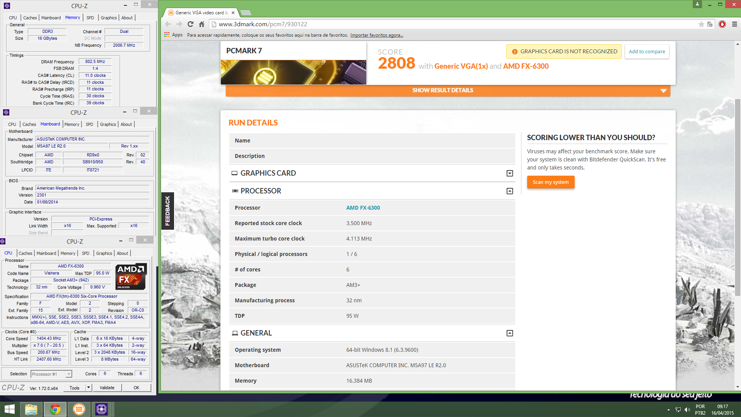Image resolution: width=741 pixels, height=417 pixels.
Task: Switch to Chrome from taskbar
Action: pos(55,409)
